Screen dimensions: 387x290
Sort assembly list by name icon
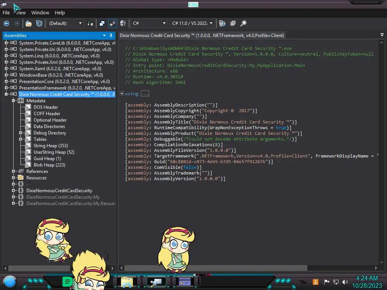[222, 23]
